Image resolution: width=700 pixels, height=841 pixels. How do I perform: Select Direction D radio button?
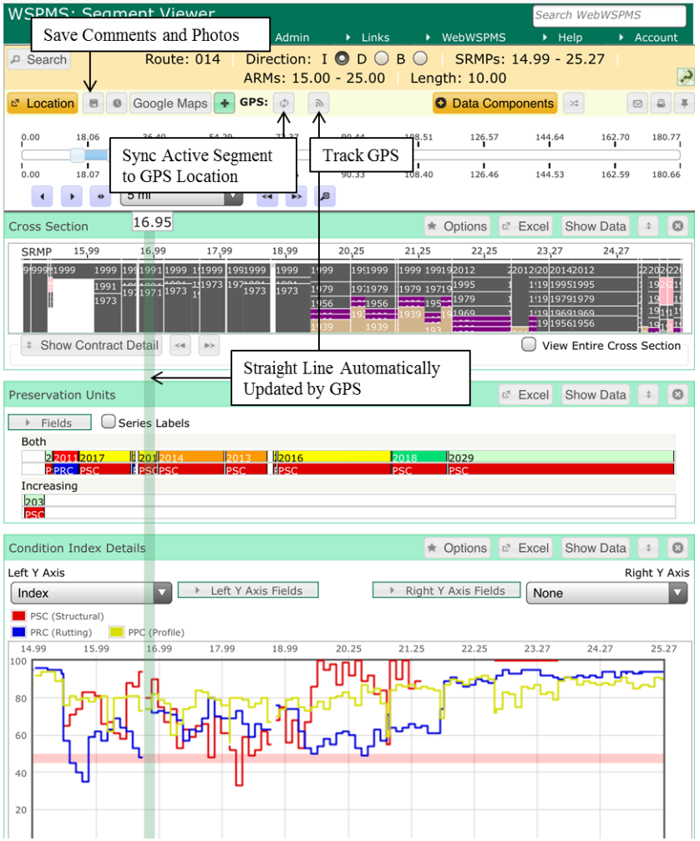(382, 58)
